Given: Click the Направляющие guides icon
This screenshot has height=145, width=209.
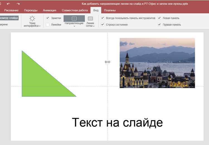Looking at the screenshot, I should click(74, 18).
